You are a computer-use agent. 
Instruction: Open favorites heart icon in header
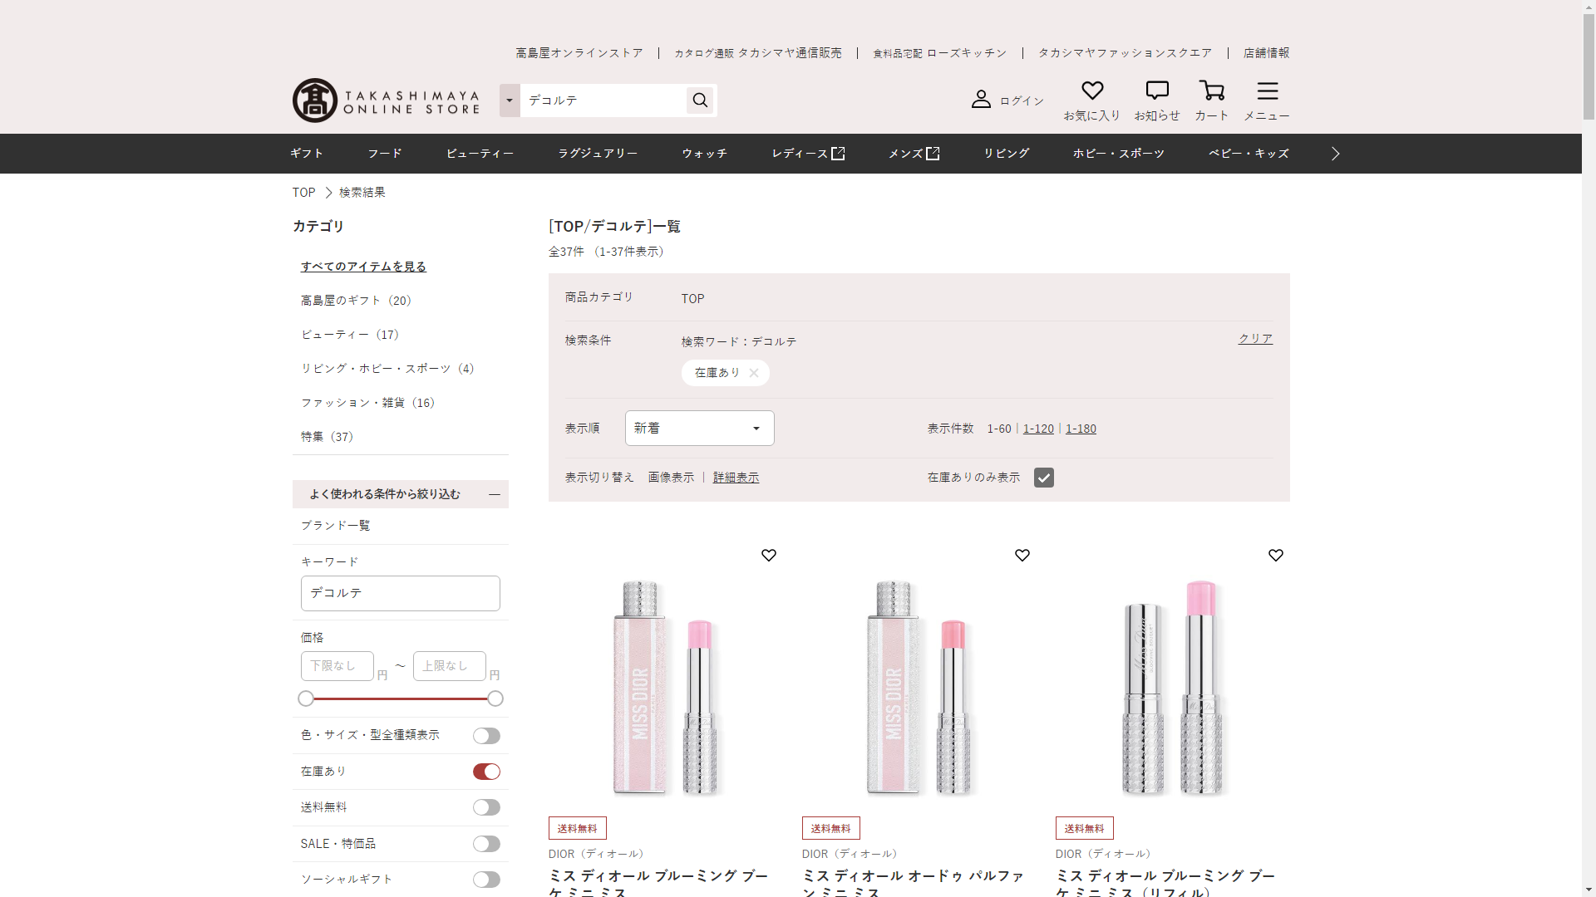(x=1091, y=91)
